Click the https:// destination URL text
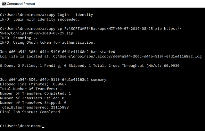The width and height of the screenshot is (205, 131). [x=173, y=29]
